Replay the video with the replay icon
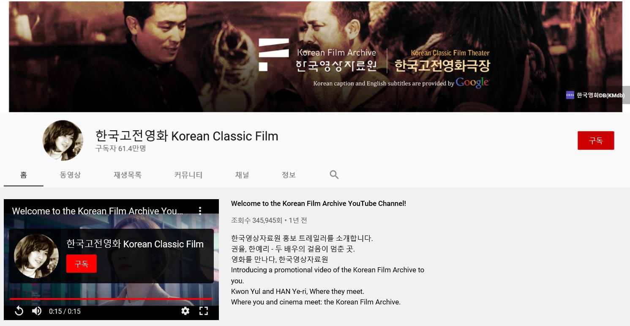This screenshot has width=630, height=326. pos(19,311)
